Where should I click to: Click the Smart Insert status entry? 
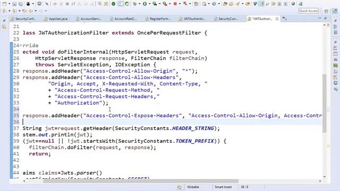[x=223, y=187]
